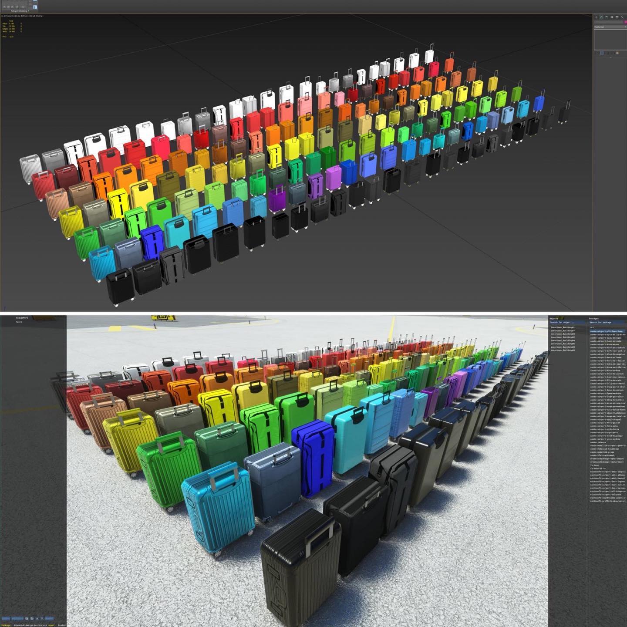Open the Motion panel icon
This screenshot has width=627, height=627.
click(612, 17)
